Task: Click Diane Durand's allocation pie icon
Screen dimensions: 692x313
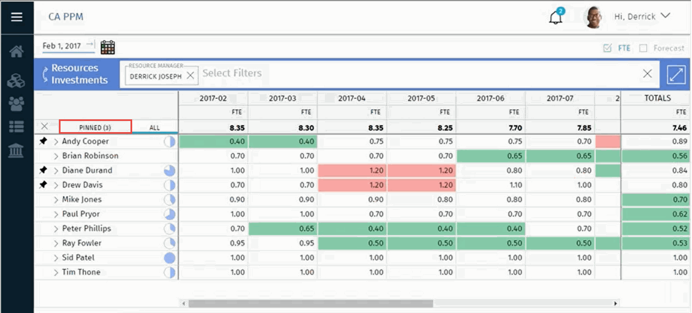Action: 169,170
